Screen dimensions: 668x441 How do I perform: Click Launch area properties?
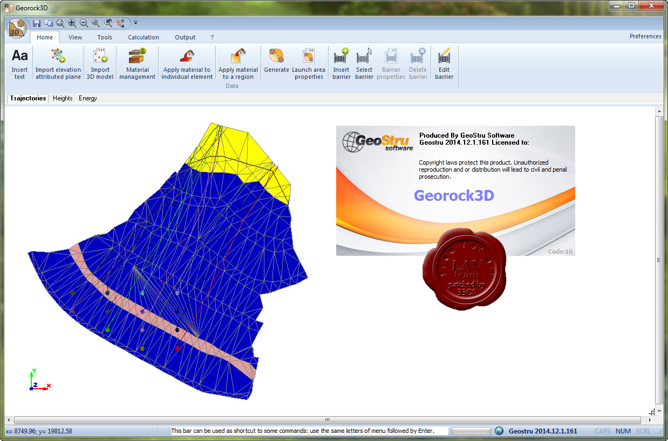[x=309, y=64]
